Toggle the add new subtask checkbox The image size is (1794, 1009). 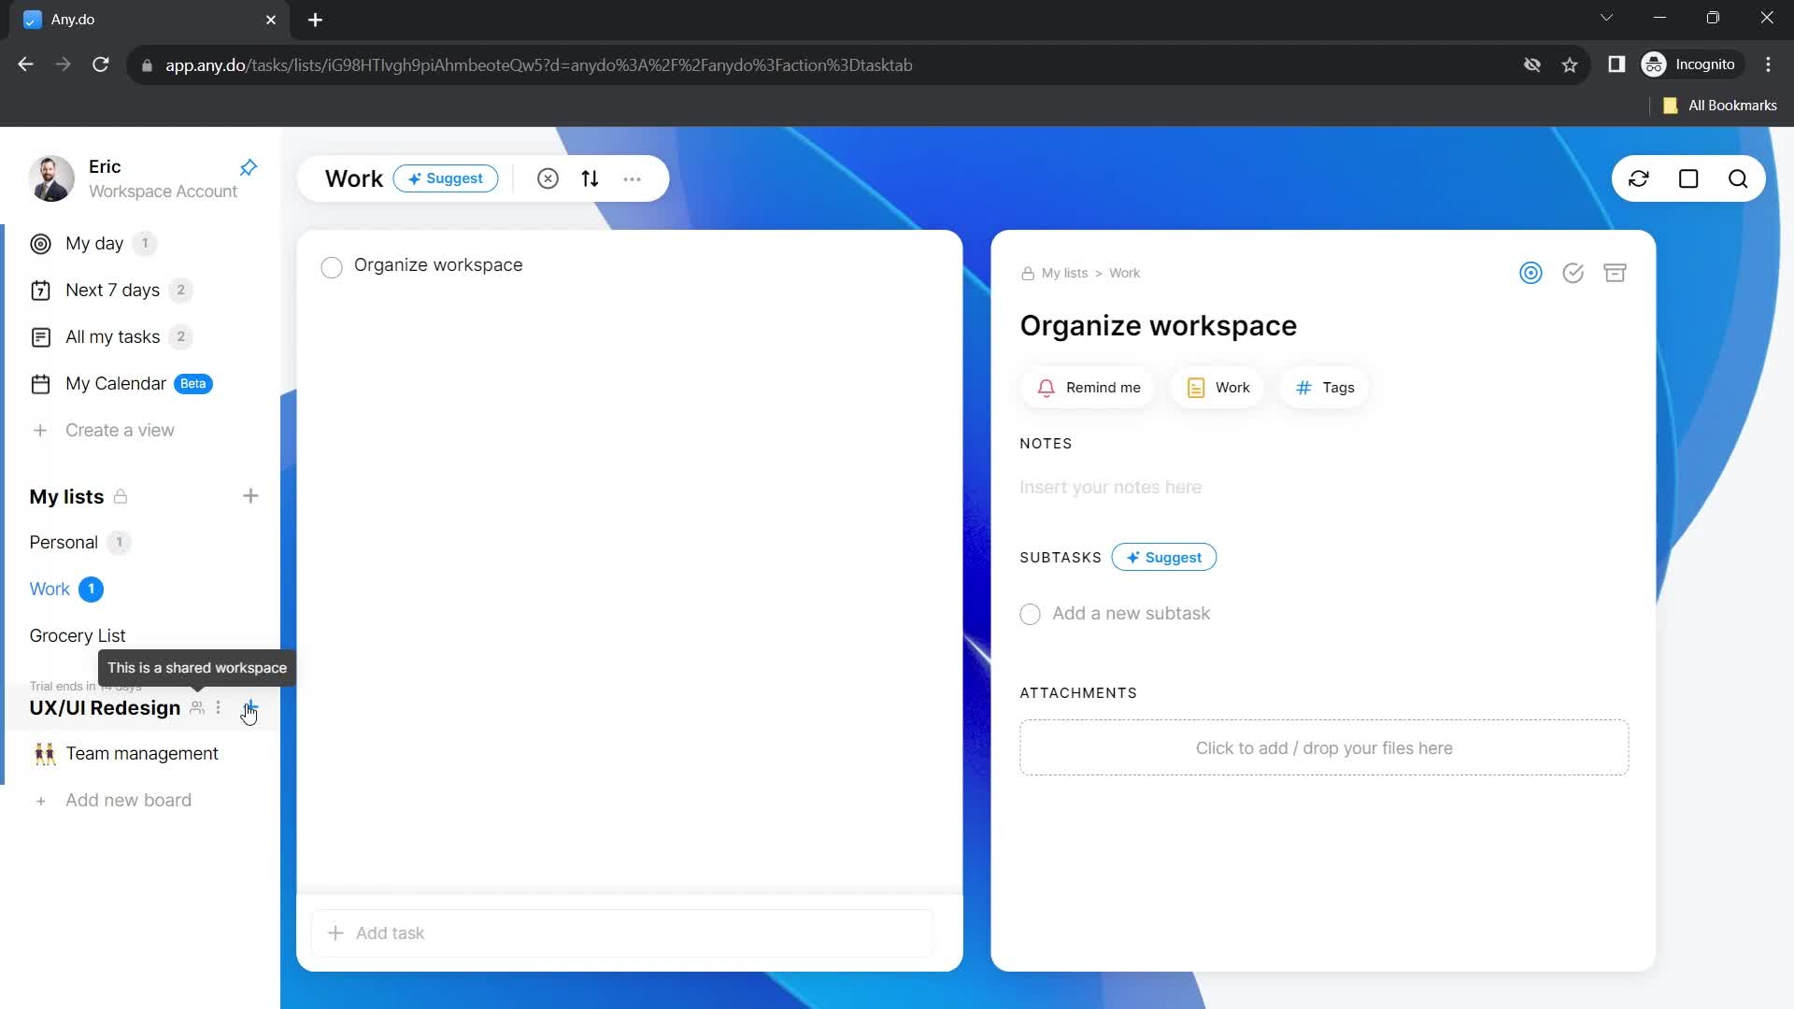[1030, 614]
